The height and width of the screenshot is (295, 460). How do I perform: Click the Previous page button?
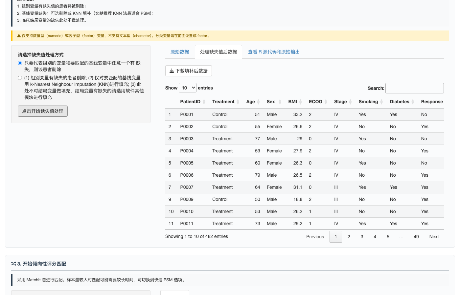click(x=315, y=237)
